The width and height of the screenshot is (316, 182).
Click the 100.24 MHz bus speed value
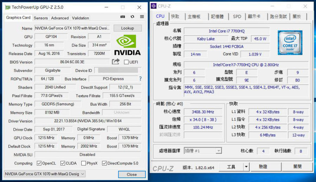(x=203, y=127)
